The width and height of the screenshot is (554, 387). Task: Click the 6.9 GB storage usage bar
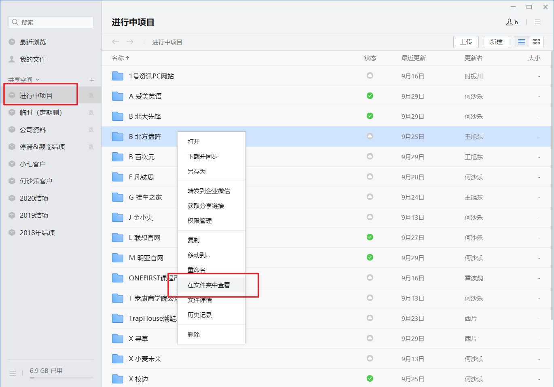tap(61, 378)
